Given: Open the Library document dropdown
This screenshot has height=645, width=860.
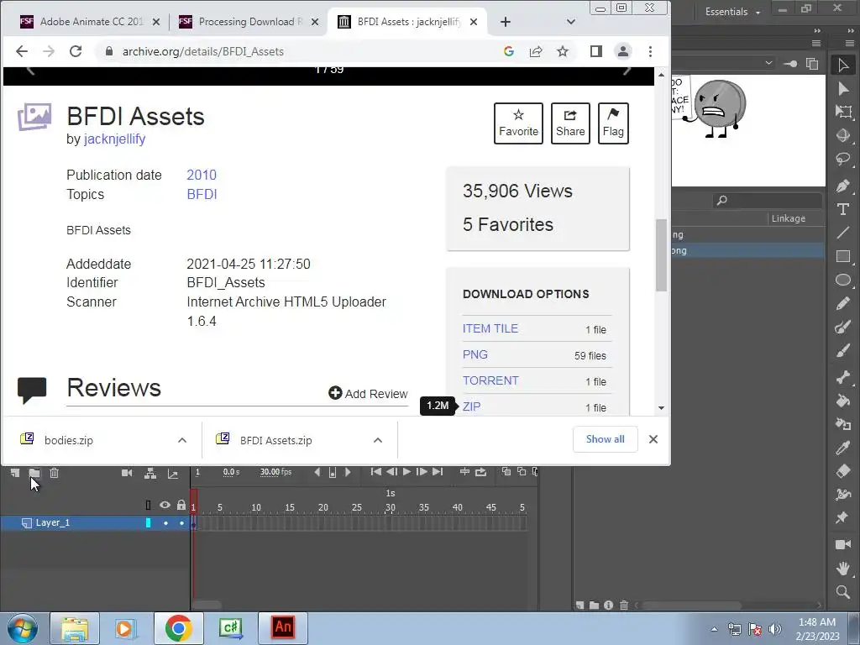Looking at the screenshot, I should pyautogui.click(x=768, y=64).
